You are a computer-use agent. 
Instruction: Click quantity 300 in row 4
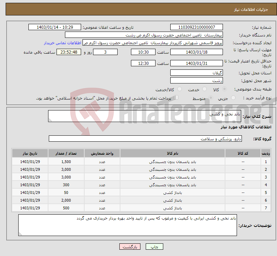point(66,185)
